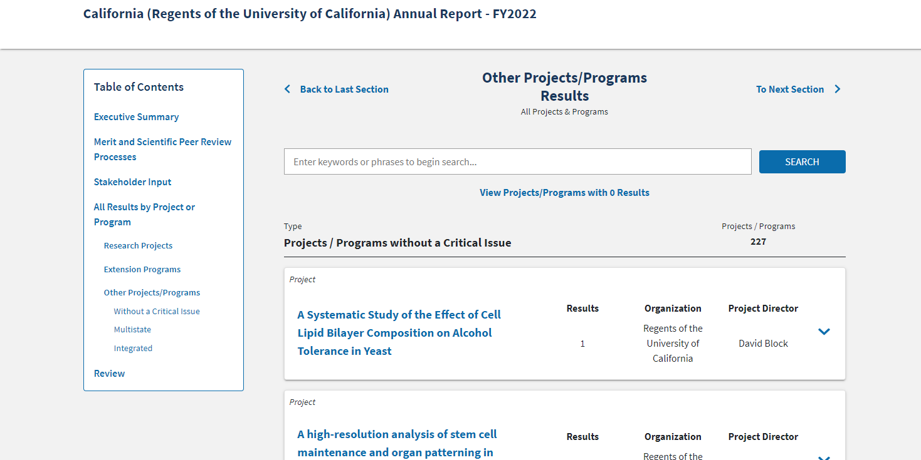Viewport: 921px width, 460px height.
Task: Open View Projects/Programs with 0 Results
Action: pos(564,193)
